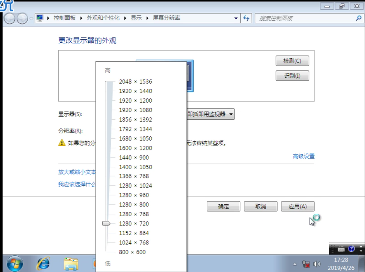
Task: Open Windows Explorer folder icon on taskbar
Action: point(71,264)
